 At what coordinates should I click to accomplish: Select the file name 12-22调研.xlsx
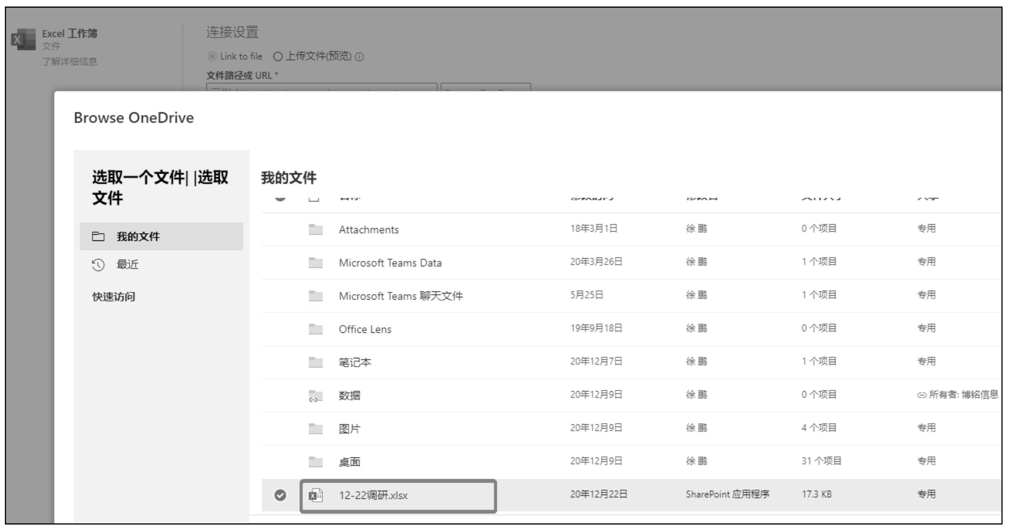point(373,496)
